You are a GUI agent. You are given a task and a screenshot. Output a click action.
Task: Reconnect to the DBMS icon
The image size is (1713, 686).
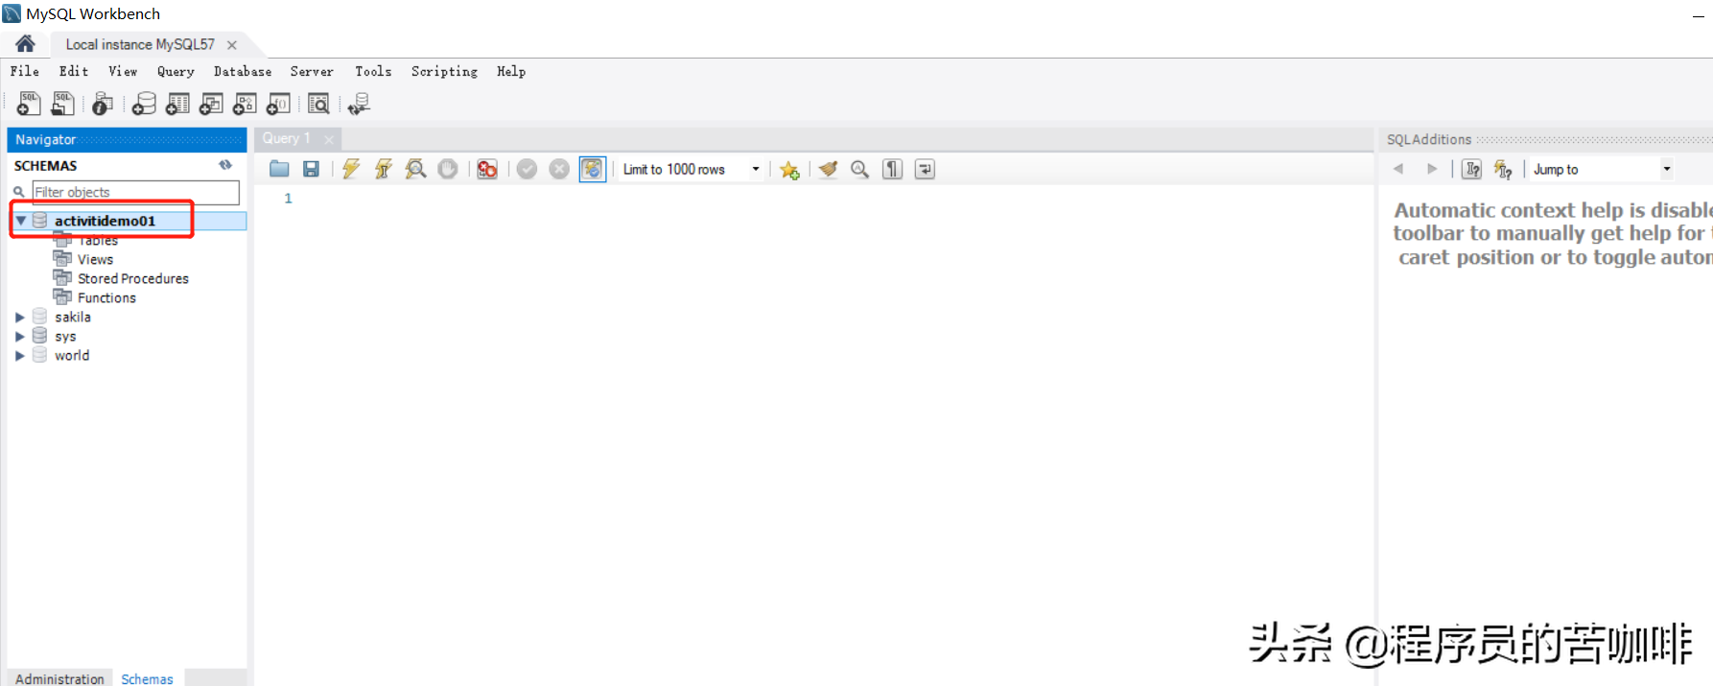click(360, 104)
